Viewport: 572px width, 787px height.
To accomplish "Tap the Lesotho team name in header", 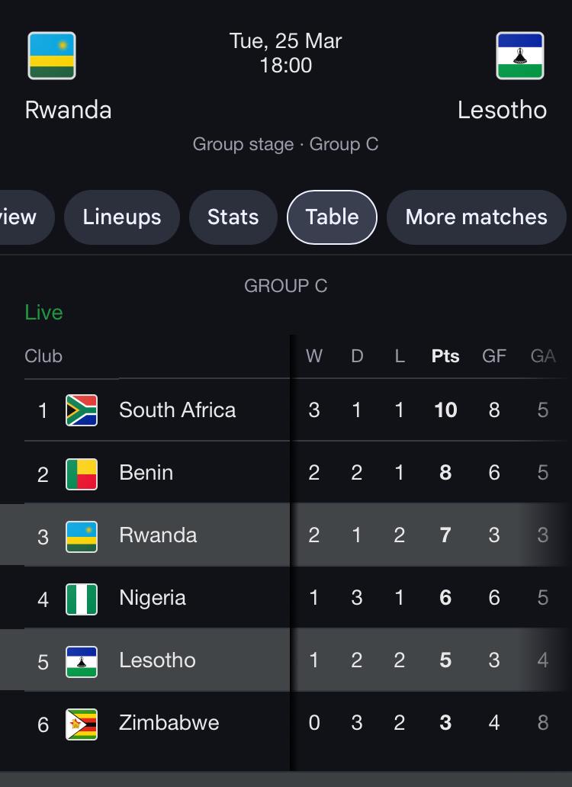I will point(502,110).
